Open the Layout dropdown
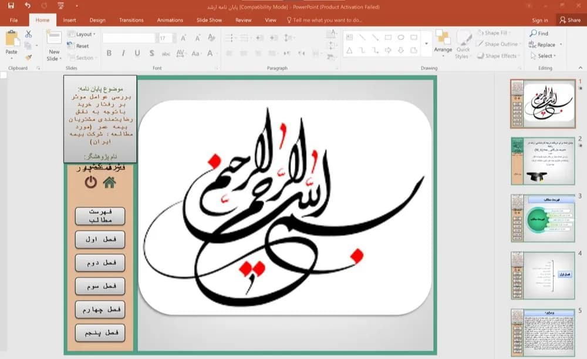 pyautogui.click(x=82, y=34)
